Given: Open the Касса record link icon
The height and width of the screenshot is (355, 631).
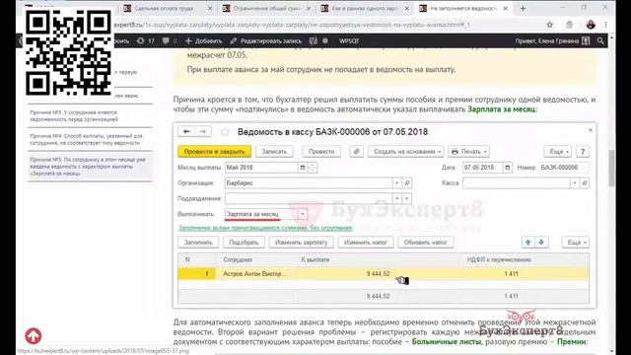Looking at the screenshot, I should 585,183.
